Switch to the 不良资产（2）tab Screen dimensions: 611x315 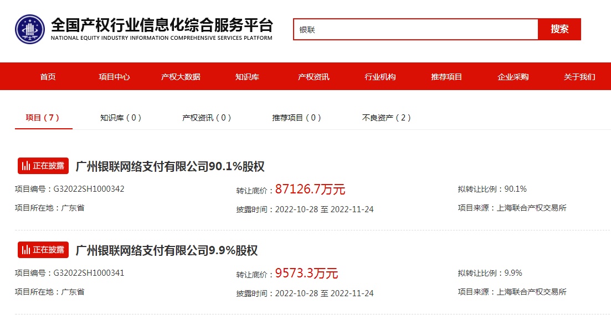[x=387, y=118]
